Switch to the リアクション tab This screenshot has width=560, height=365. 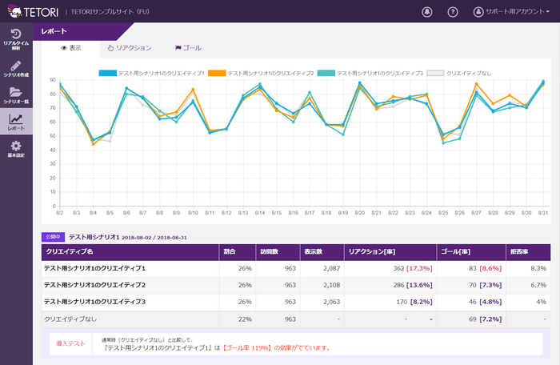(x=129, y=48)
